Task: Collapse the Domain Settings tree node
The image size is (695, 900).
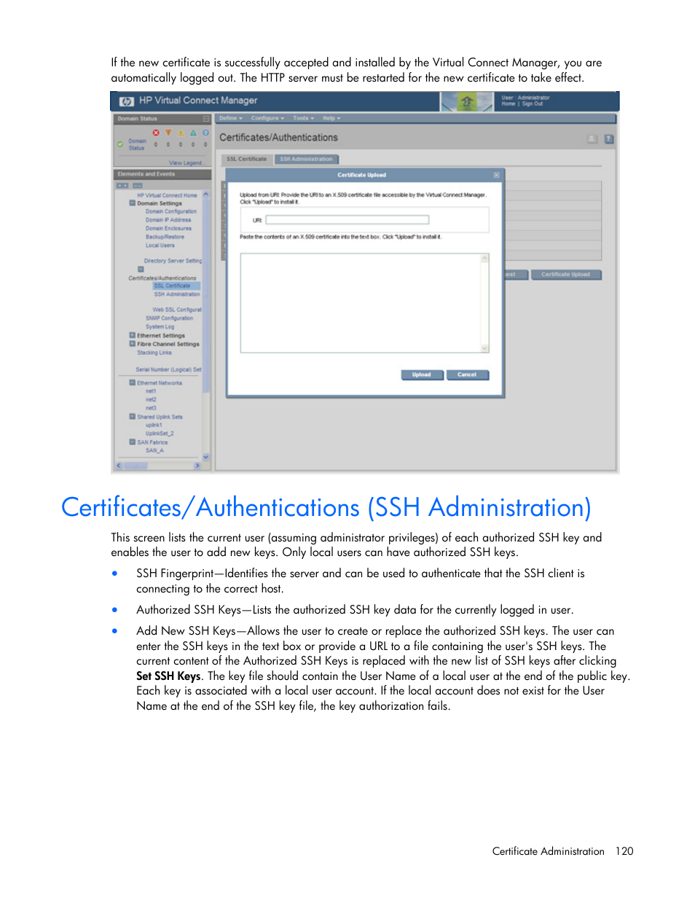Action: pos(133,203)
